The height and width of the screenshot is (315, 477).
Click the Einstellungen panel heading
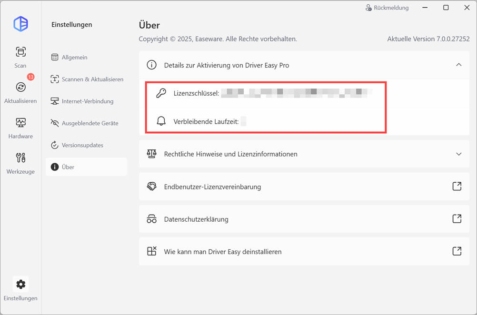point(71,25)
